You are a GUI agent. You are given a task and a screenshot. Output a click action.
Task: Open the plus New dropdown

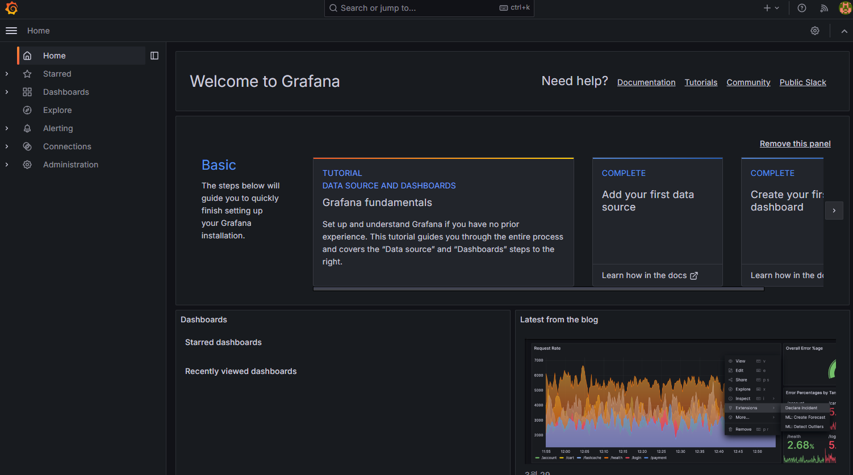[771, 8]
